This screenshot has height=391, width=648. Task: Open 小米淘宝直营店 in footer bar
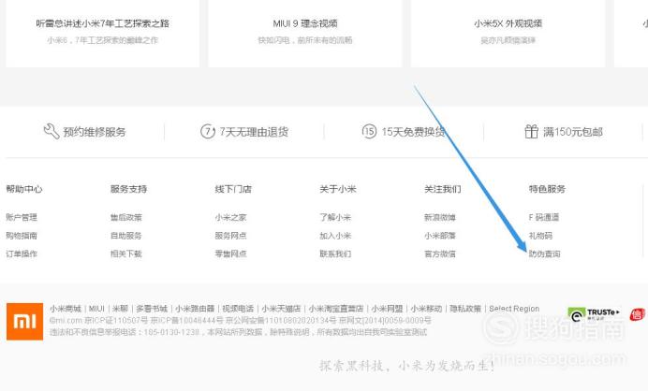336,309
